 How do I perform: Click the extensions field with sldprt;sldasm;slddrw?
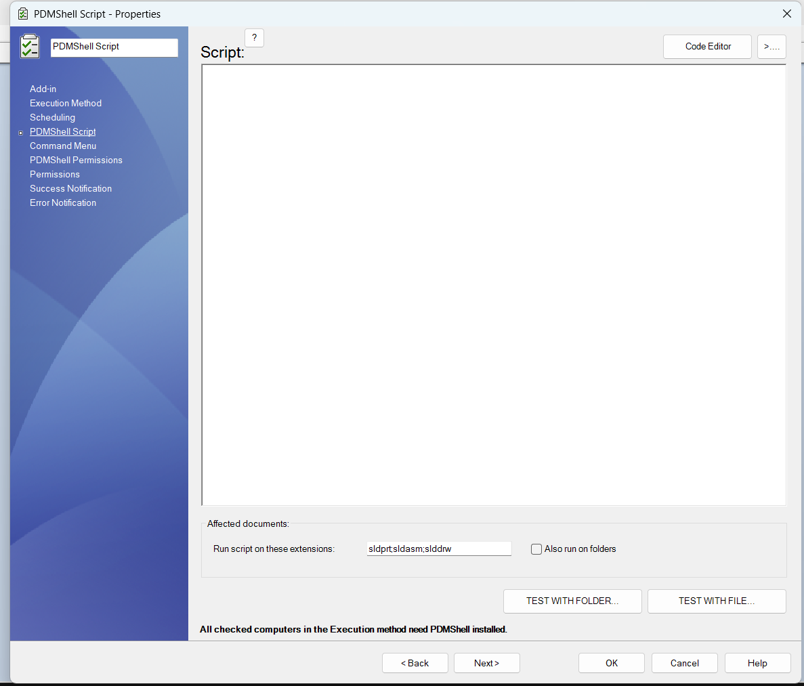[439, 549]
